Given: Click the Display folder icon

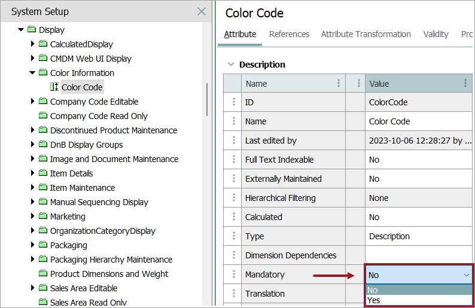Looking at the screenshot, I should click(x=32, y=30).
